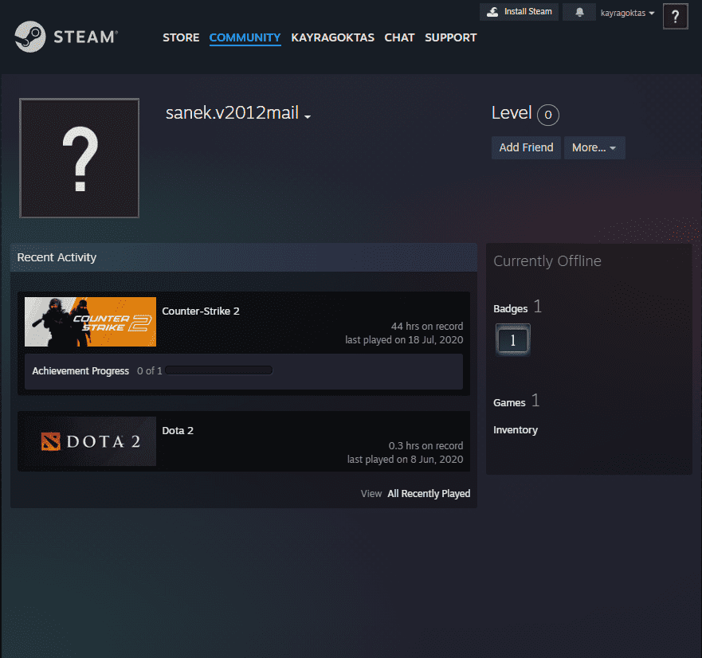Switch to the COMMUNITY section
702x658 pixels.
click(245, 37)
